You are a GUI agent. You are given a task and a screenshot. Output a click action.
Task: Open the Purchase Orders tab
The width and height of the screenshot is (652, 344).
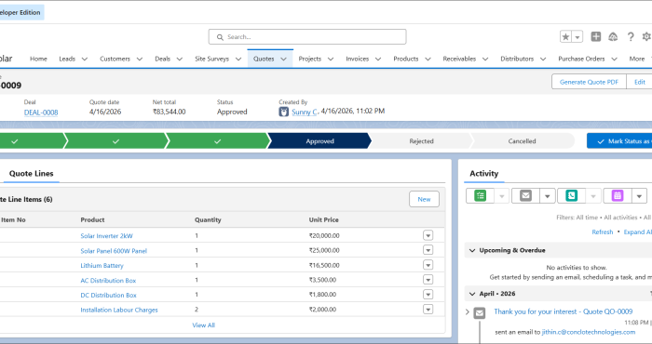(x=581, y=59)
